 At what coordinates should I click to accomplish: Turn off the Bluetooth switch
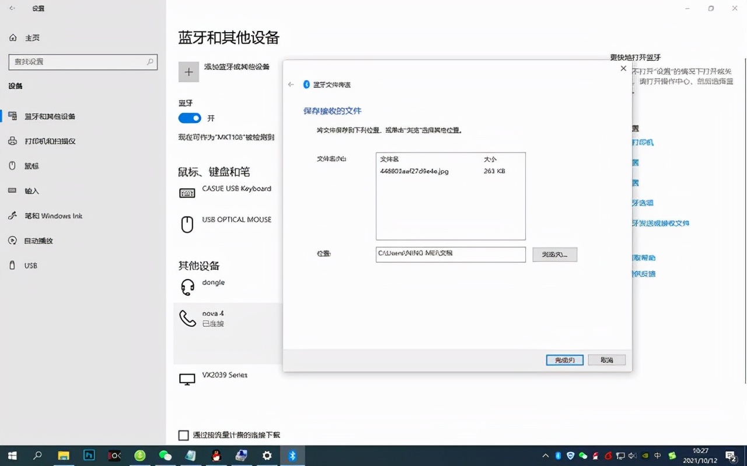tap(189, 118)
